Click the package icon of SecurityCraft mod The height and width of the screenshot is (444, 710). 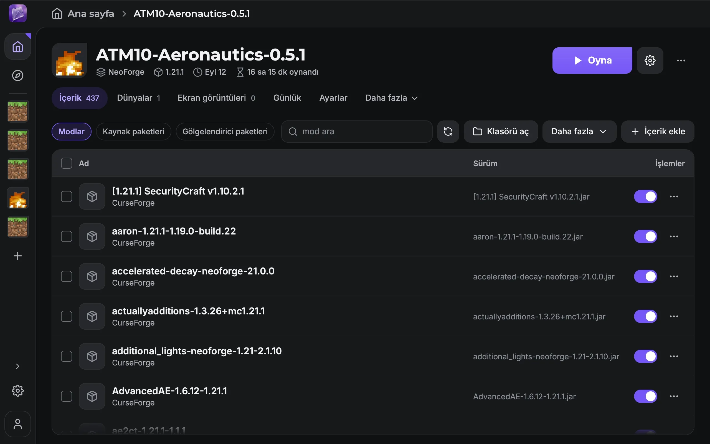(x=92, y=196)
